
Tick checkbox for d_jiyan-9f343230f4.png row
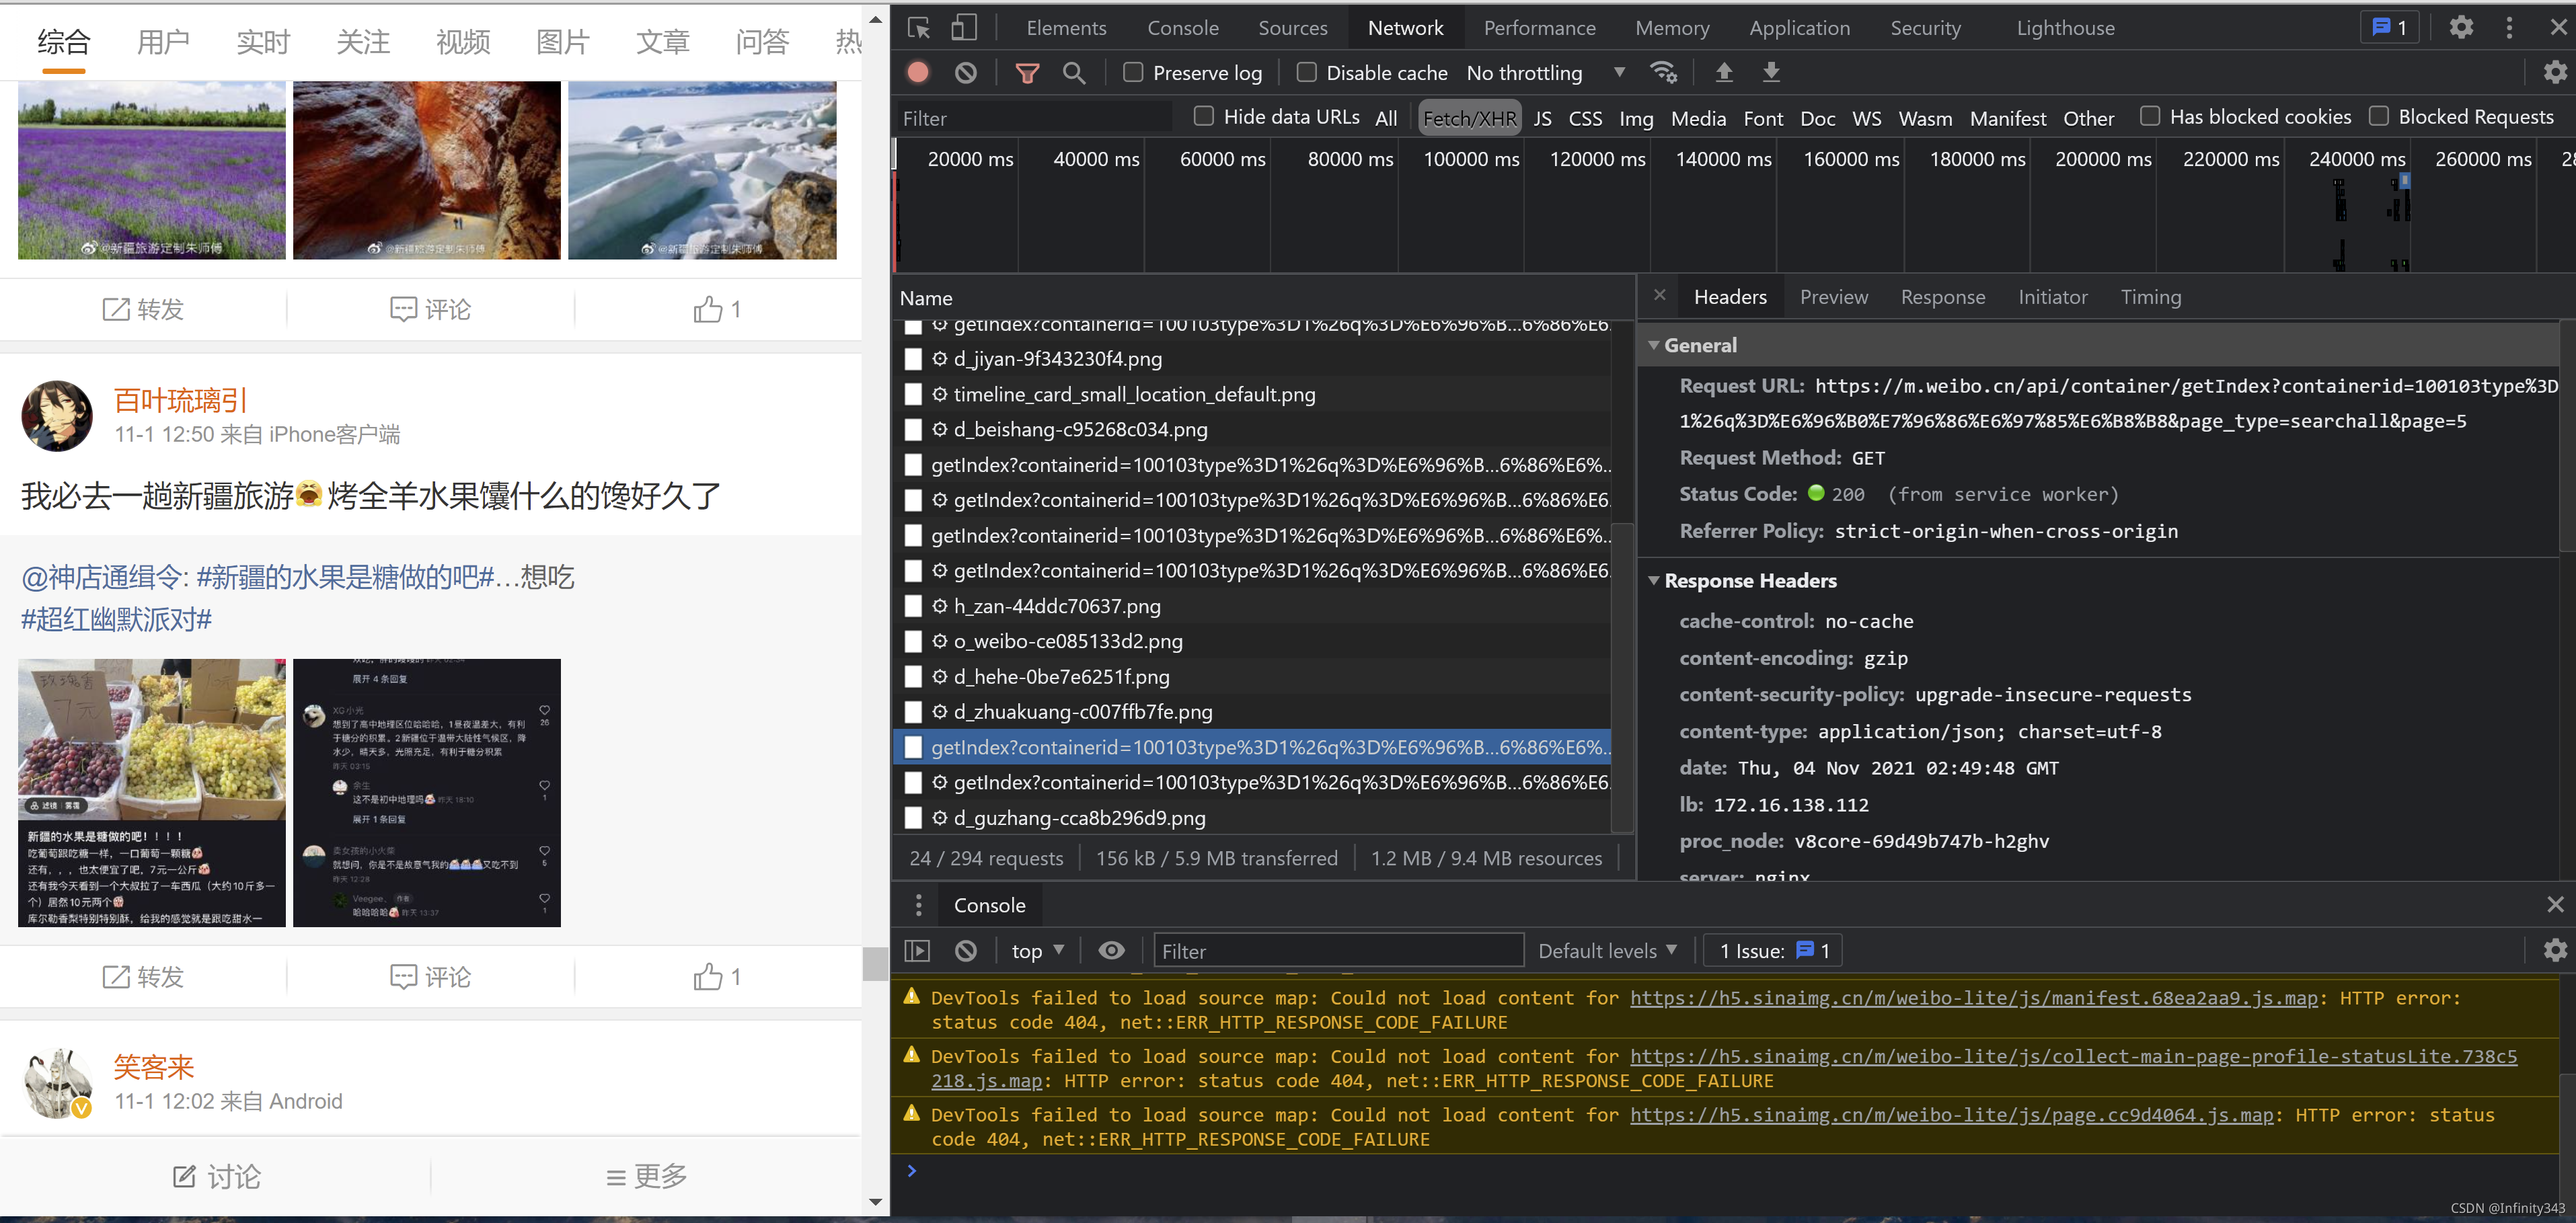click(x=913, y=359)
